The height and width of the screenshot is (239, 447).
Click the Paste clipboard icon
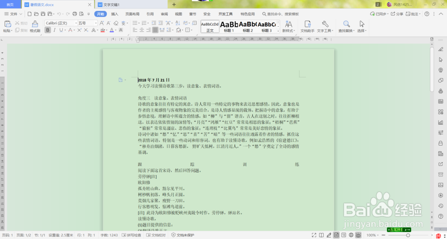coord(8,24)
